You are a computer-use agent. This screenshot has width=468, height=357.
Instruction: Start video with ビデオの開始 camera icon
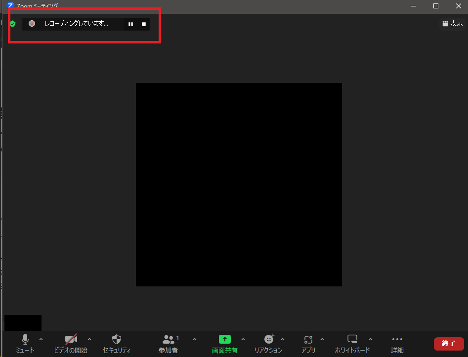tap(71, 340)
